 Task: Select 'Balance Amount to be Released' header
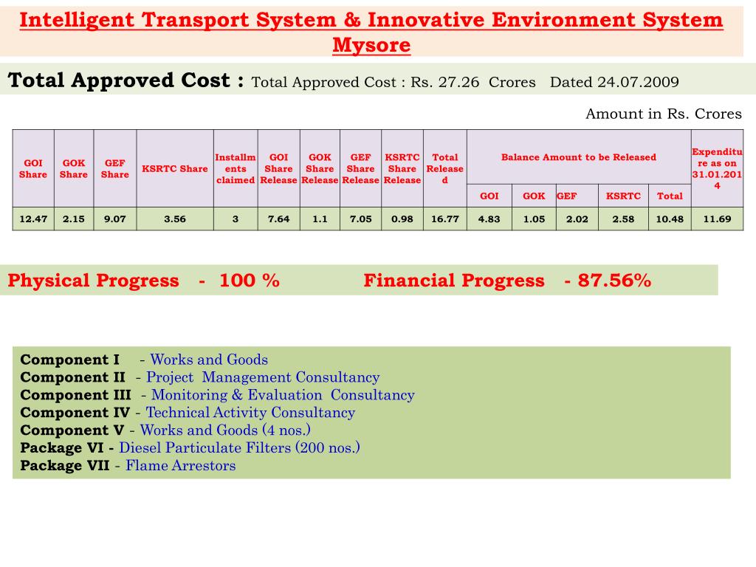579,157
